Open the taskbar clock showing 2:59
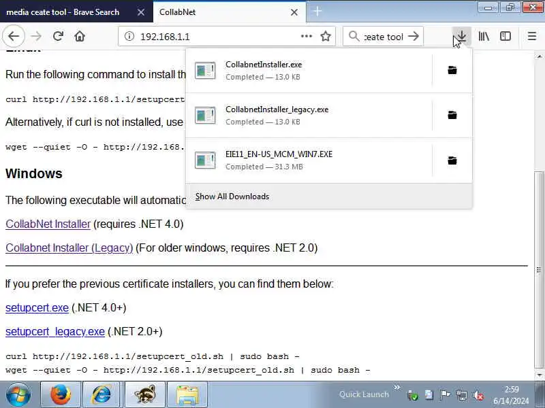Screen dimensions: 545x408 tap(512, 395)
